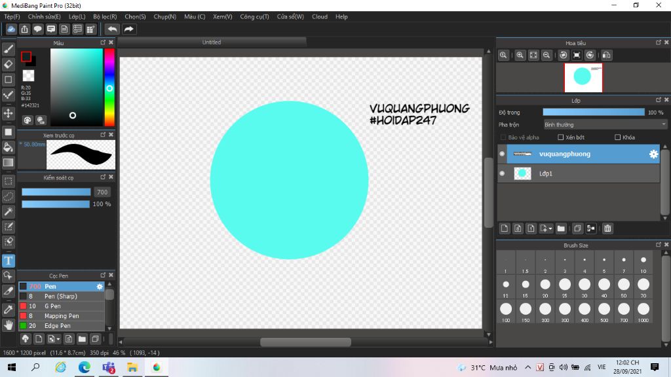Switch to the Untitled canvas tab
The image size is (671, 377).
[212, 42]
